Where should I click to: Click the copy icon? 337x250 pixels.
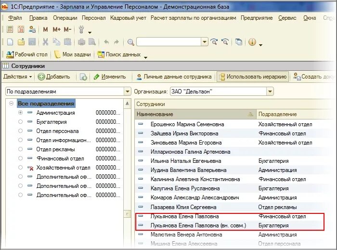point(56,42)
